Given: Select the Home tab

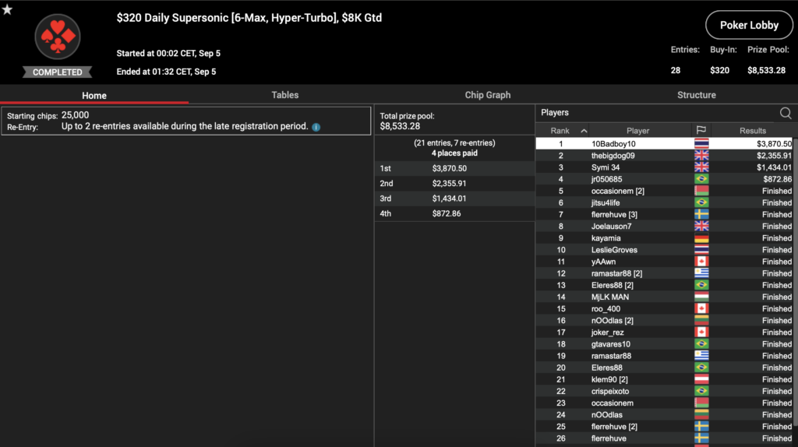Looking at the screenshot, I should point(94,96).
